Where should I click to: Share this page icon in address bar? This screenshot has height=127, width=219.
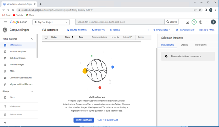195,10
